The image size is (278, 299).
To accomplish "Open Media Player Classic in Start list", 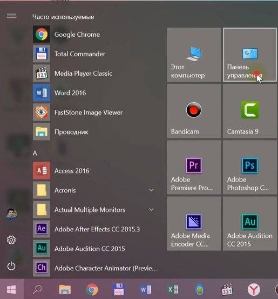I will click(95, 74).
